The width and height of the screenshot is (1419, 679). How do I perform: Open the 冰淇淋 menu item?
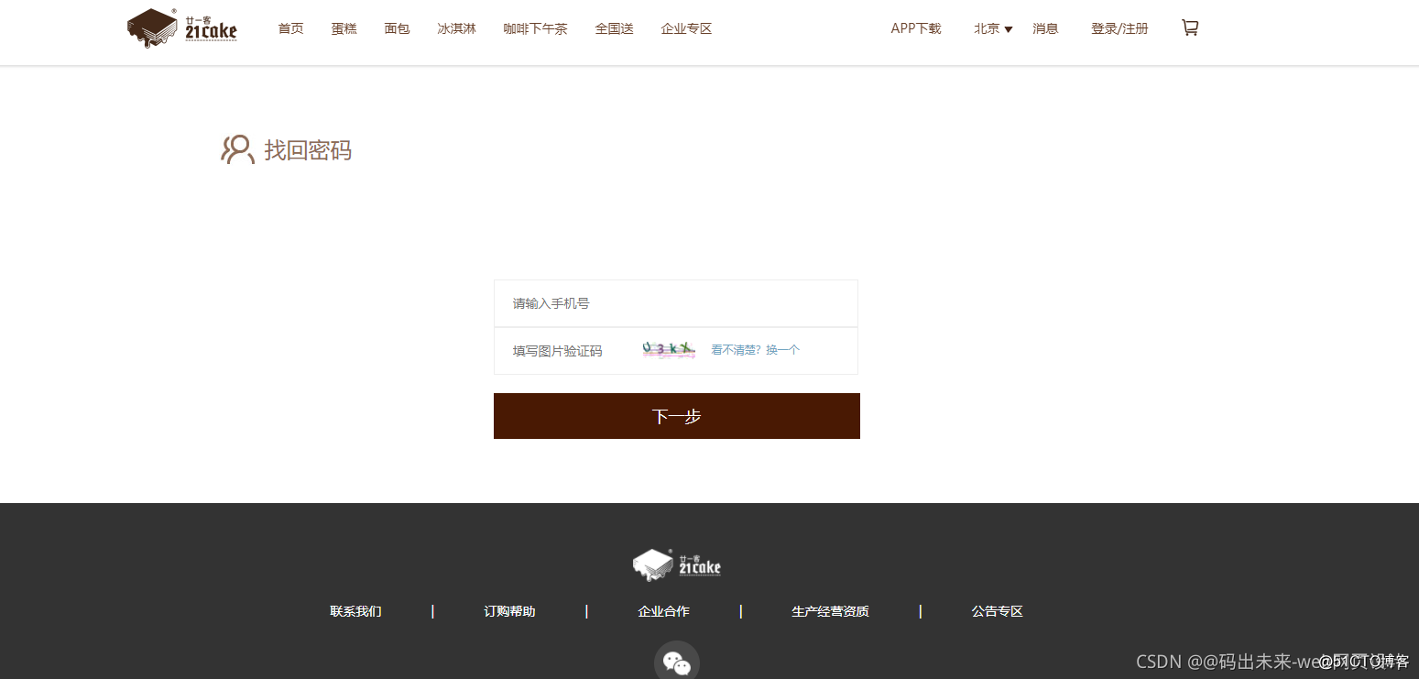[x=457, y=28]
